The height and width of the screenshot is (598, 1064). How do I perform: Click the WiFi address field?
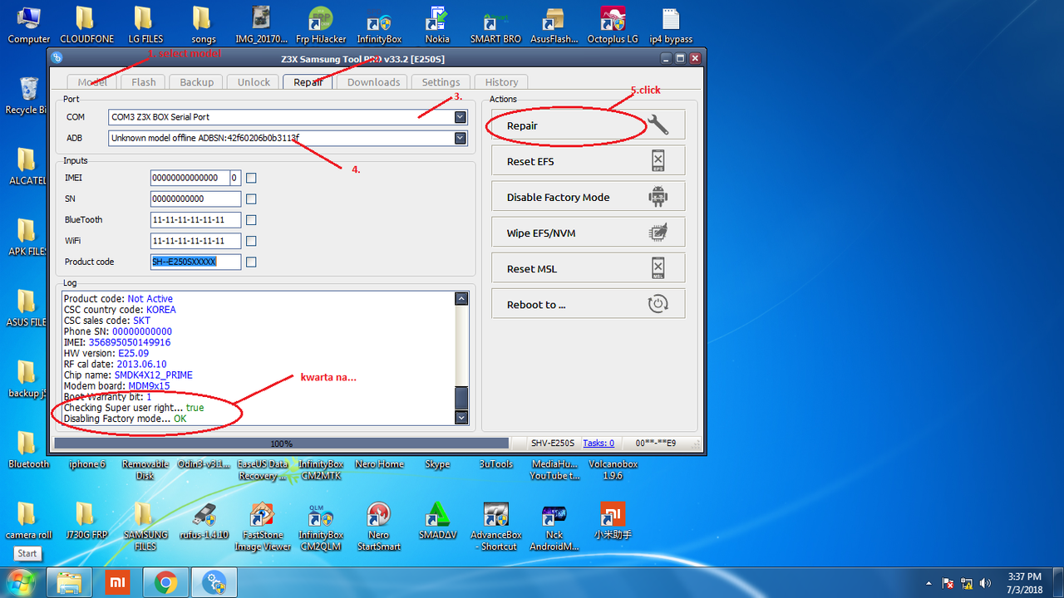pos(195,241)
